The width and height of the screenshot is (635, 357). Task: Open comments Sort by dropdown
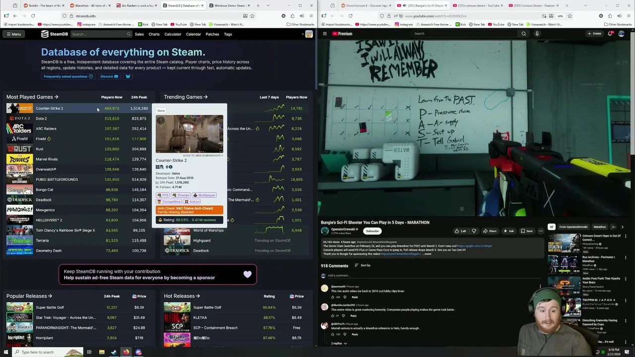362,266
